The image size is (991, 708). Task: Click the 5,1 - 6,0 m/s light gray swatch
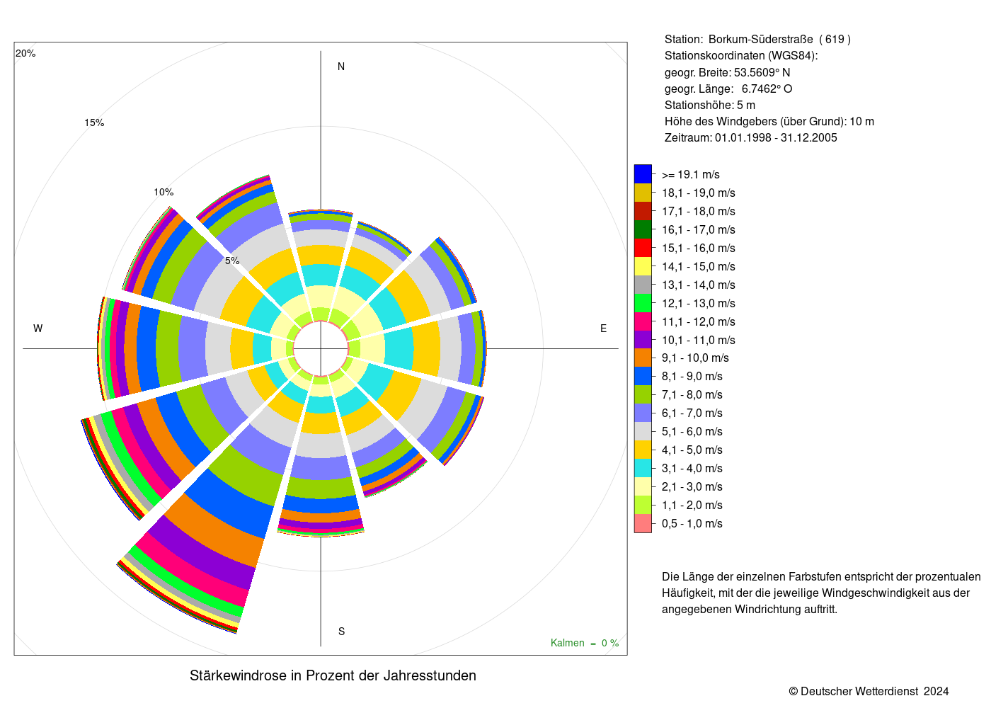[x=643, y=431]
